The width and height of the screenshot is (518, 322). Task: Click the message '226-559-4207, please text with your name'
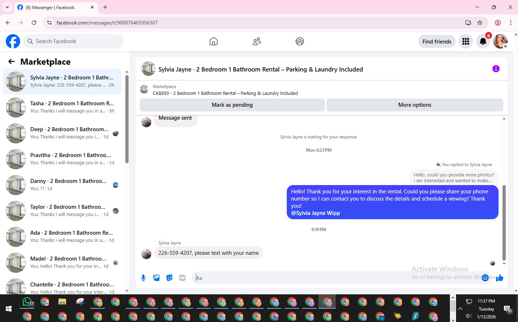click(x=209, y=253)
